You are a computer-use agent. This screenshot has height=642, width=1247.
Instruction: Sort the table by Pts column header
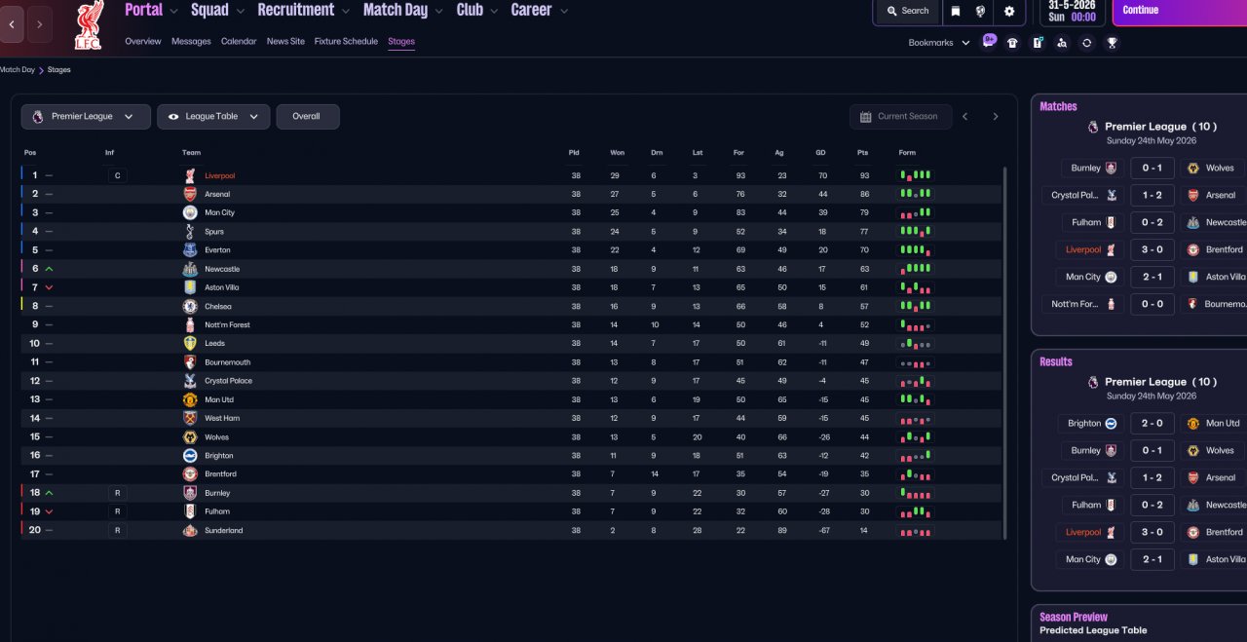tap(862, 153)
